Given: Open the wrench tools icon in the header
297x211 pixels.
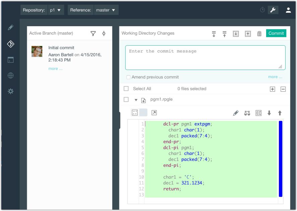Looking at the screenshot, I should (273, 10).
